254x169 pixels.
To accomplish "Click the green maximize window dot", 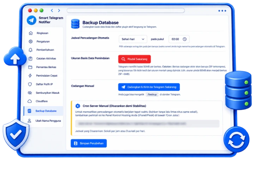I will click(42, 11).
